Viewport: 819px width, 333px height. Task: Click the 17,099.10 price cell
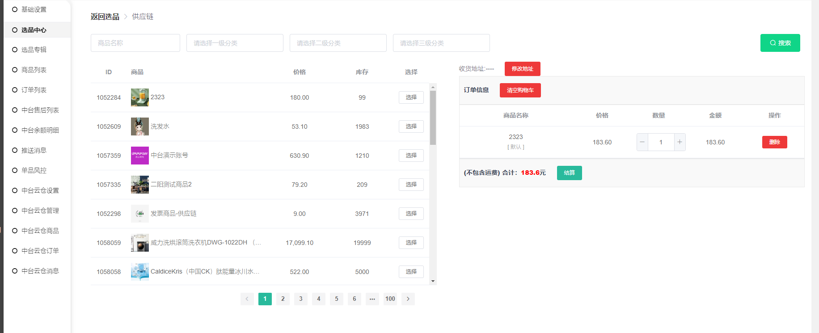pos(300,243)
